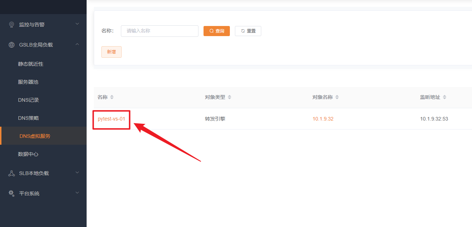Viewport: 472px width, 227px height.
Task: Click the GSLB globe icon
Action: pyautogui.click(x=12, y=45)
